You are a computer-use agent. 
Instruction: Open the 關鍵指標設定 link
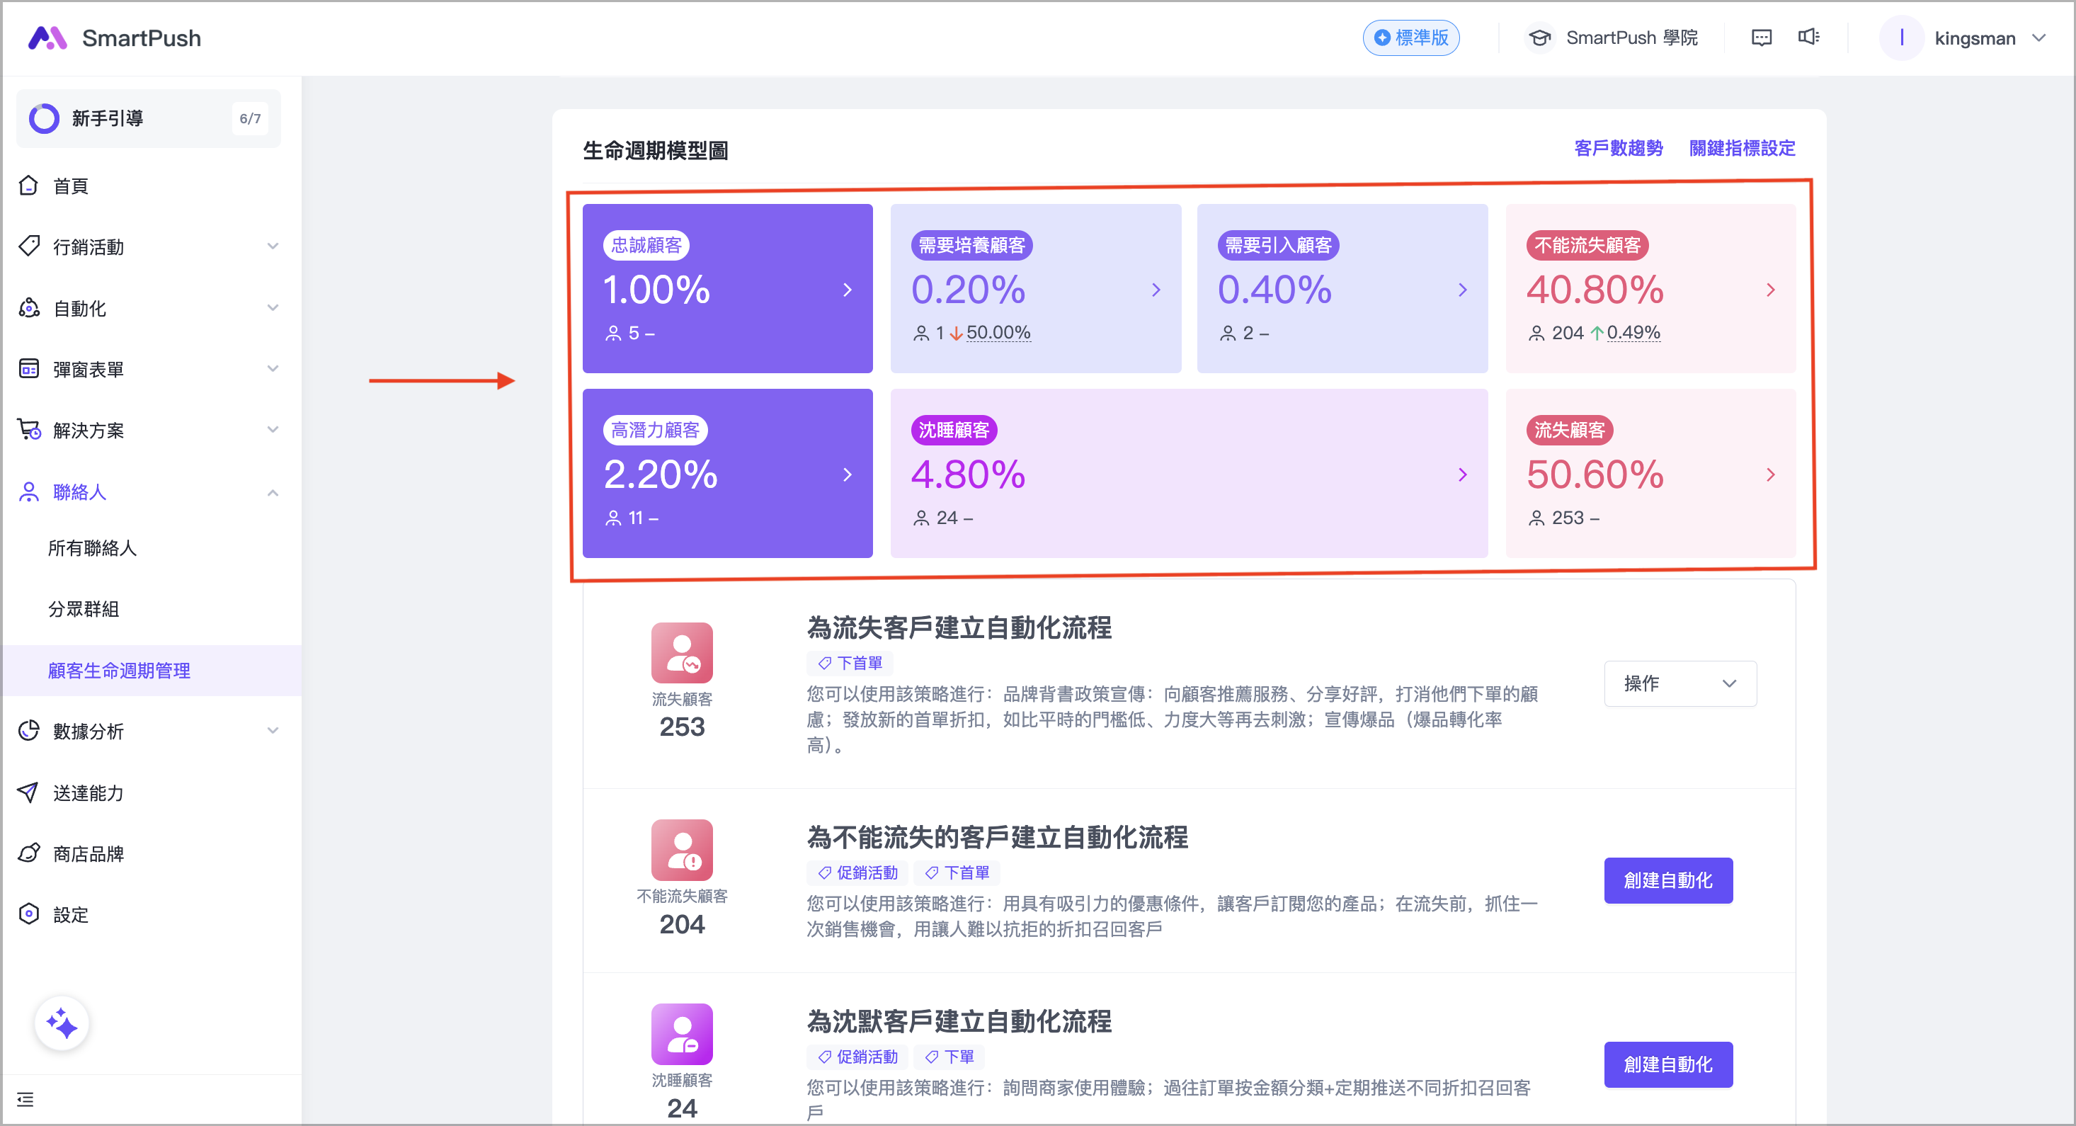click(x=1742, y=148)
